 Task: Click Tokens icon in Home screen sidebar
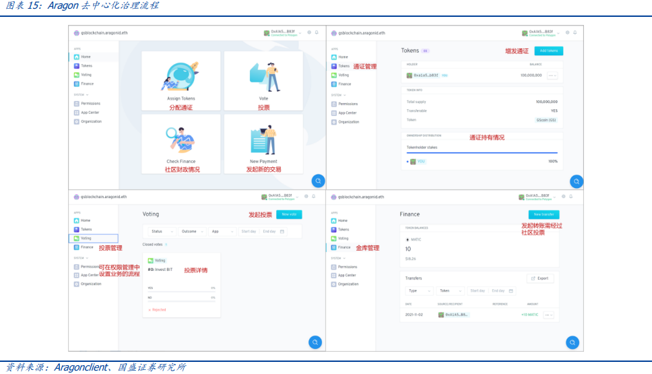click(x=77, y=66)
